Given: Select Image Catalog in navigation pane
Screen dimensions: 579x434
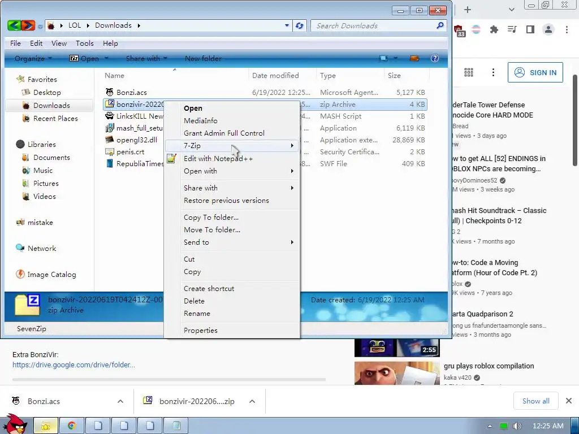Looking at the screenshot, I should (46, 274).
